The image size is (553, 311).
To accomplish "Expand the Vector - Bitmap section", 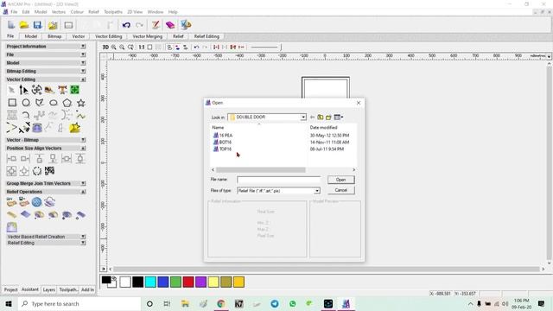I will (83, 140).
